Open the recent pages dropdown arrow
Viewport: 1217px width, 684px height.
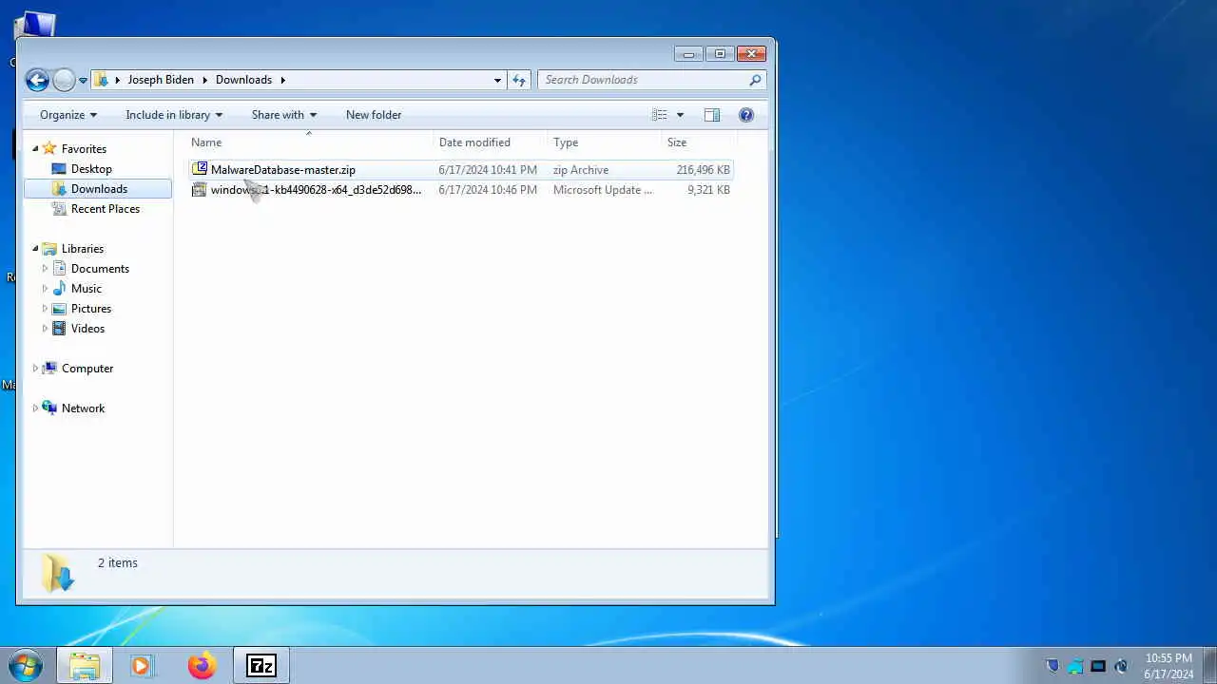83,81
